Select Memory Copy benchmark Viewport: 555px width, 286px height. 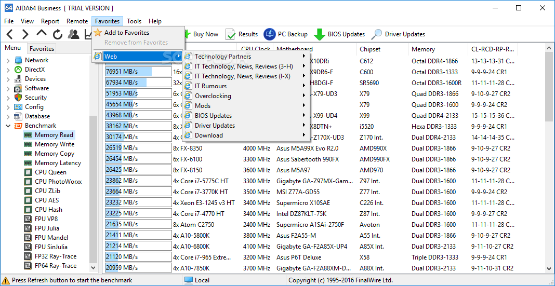pyautogui.click(x=55, y=154)
